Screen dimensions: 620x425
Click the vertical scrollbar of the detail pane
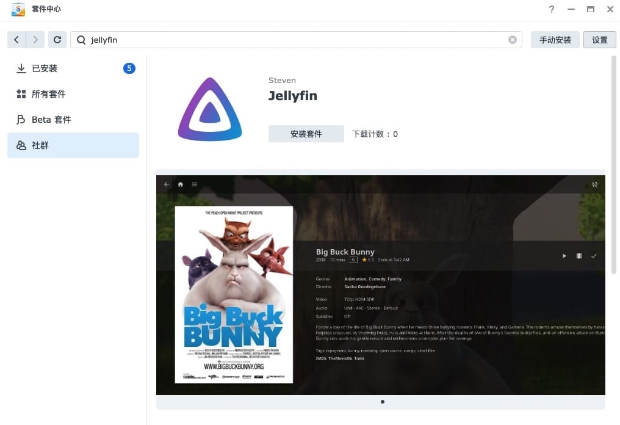614,165
